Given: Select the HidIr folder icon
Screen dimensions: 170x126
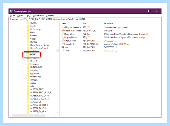Looking at the screenshot, I should click(x=28, y=33).
